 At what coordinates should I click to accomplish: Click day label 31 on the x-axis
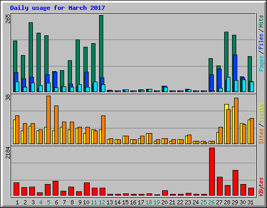pos(250,202)
